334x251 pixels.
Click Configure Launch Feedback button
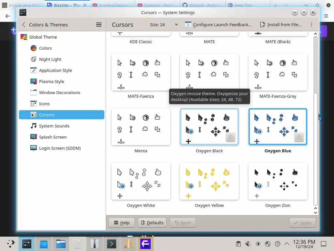point(218,25)
